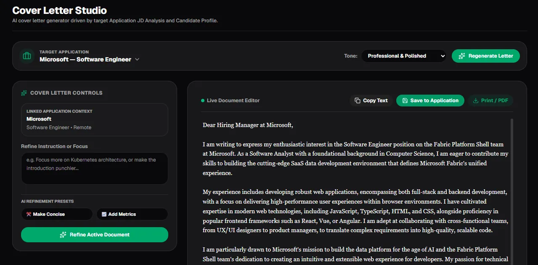Click the 'Cover Letter Controls' heading text

[66, 93]
